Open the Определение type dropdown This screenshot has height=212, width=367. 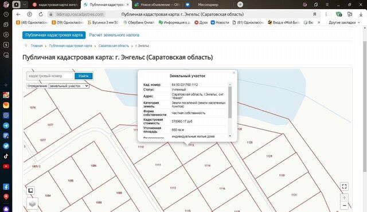69,86
